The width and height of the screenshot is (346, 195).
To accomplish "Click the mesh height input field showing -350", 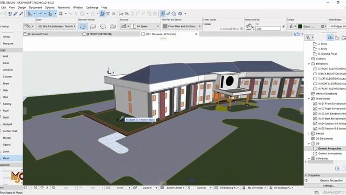I will (x=268, y=29).
